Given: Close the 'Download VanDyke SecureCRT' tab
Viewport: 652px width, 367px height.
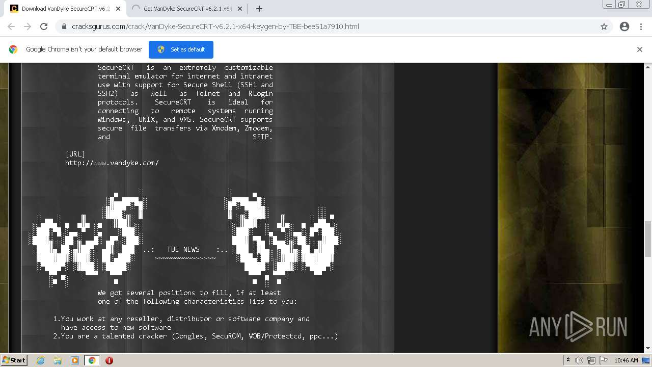Looking at the screenshot, I should [x=118, y=9].
